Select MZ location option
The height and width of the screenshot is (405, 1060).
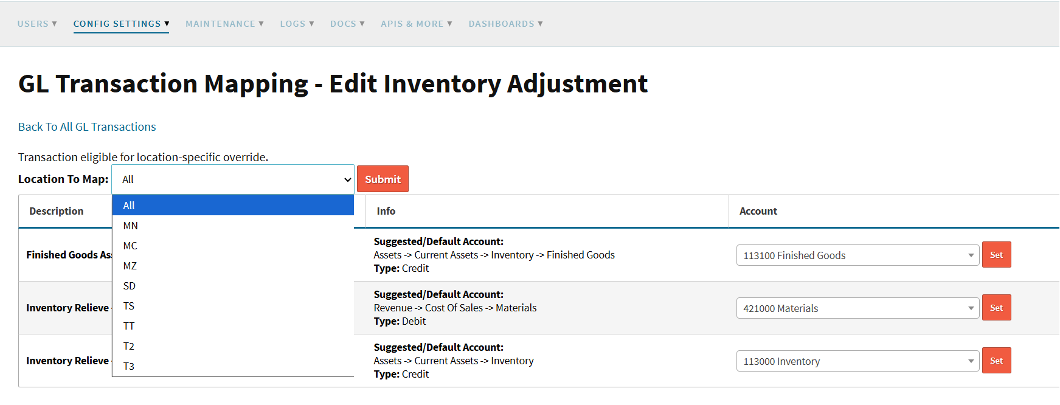tap(130, 266)
